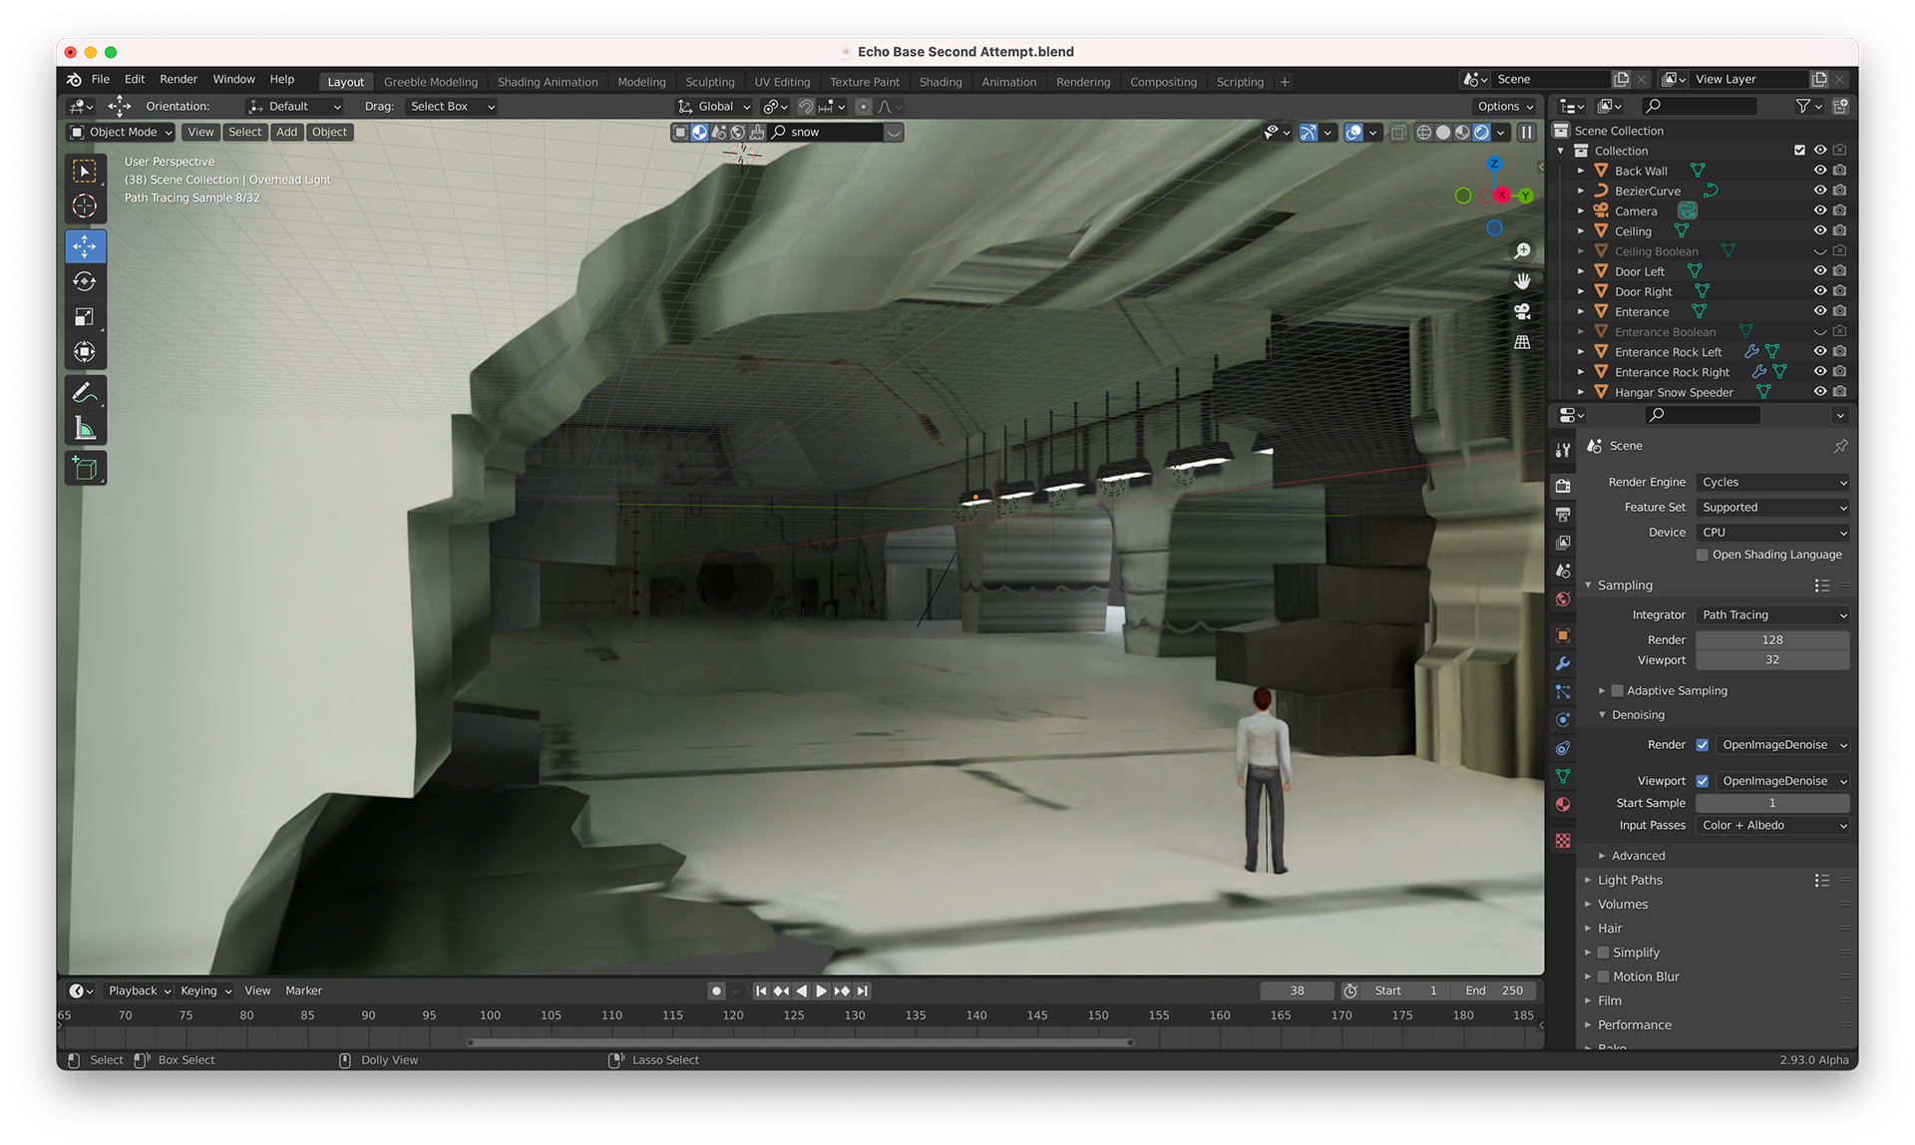
Task: Switch to the UV Editing workspace tab
Action: tap(782, 82)
